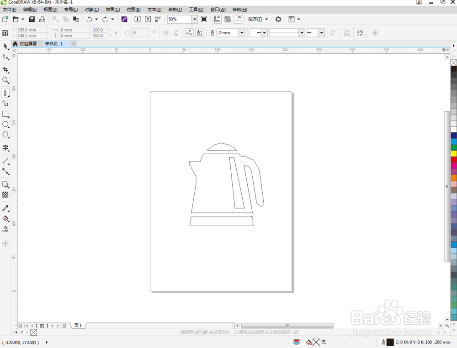Select the Drop Shadow tool
Viewport: 457px width, 348px height.
click(x=5, y=184)
